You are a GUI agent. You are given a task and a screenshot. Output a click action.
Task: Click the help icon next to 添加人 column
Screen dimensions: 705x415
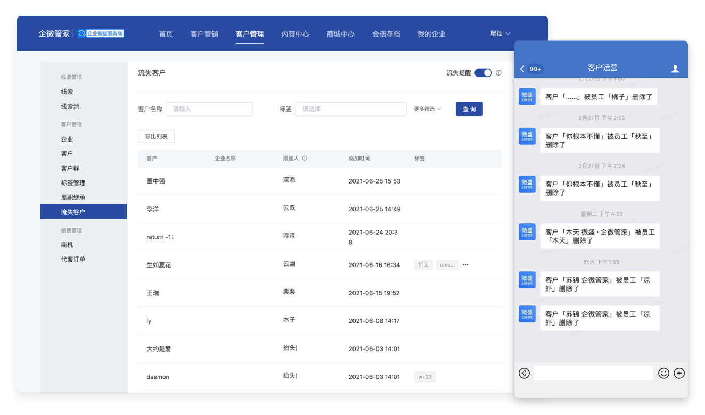coord(305,159)
